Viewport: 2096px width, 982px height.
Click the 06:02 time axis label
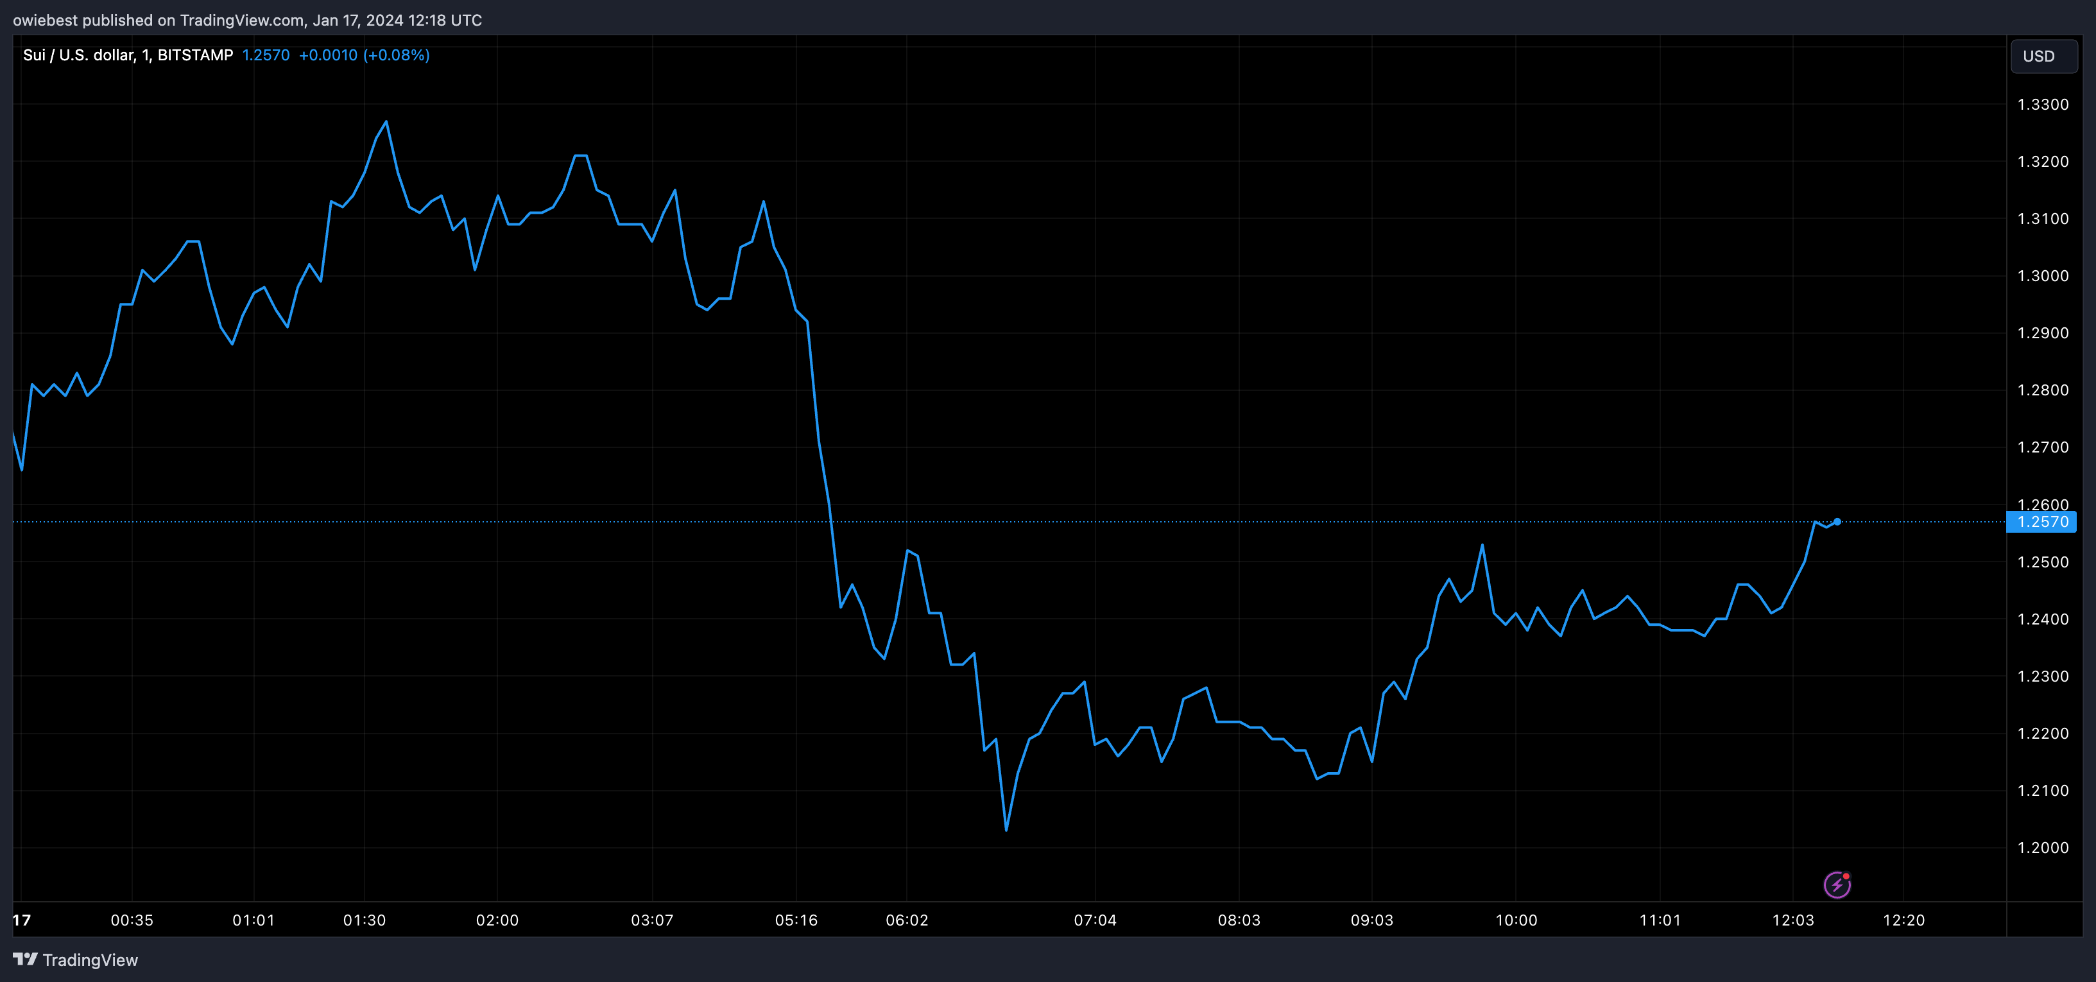(x=907, y=920)
